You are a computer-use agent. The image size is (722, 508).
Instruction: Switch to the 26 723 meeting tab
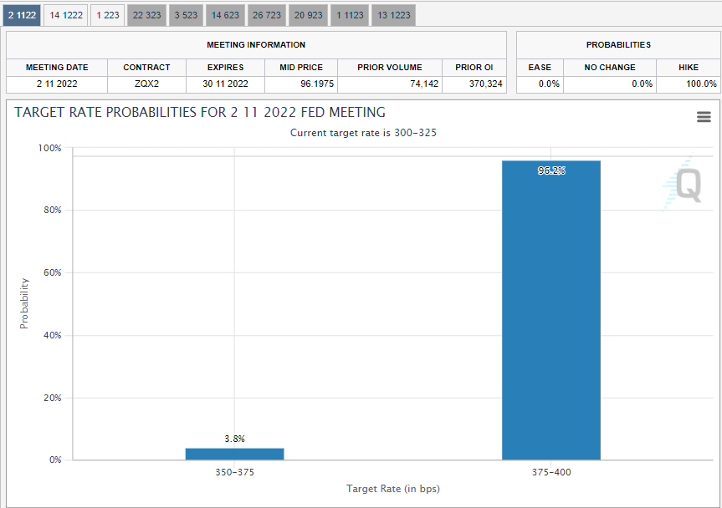click(268, 15)
